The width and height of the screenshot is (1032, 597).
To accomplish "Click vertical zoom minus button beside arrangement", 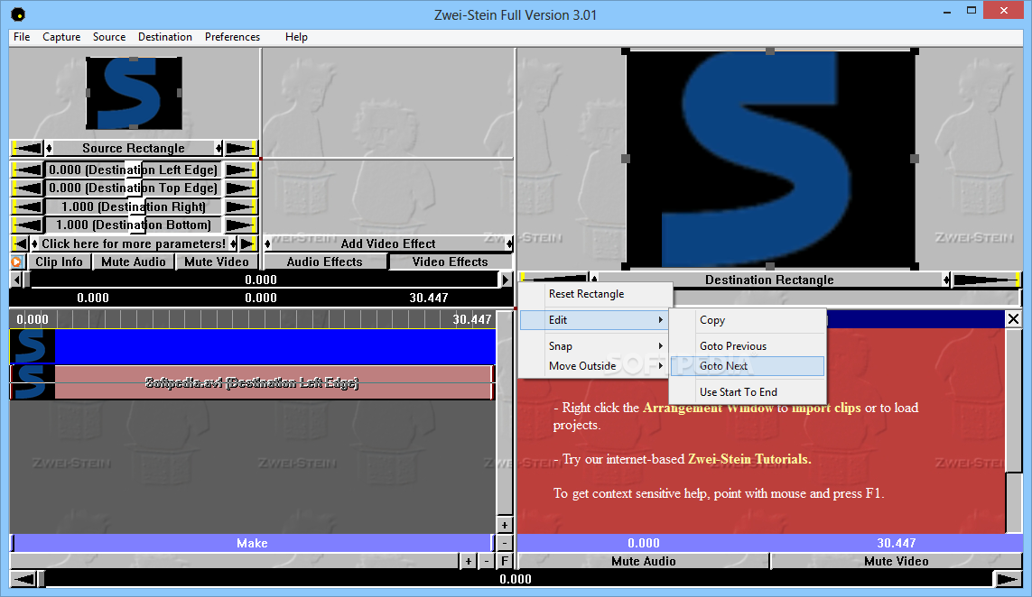I will click(x=504, y=543).
